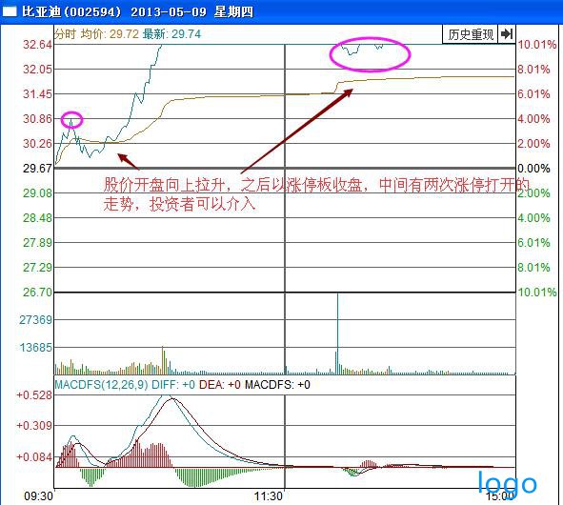The height and width of the screenshot is (505, 563).
Task: Click MACD axis value +0.528
Action: [34, 395]
